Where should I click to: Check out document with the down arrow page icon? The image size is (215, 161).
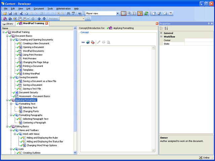pos(166,13)
